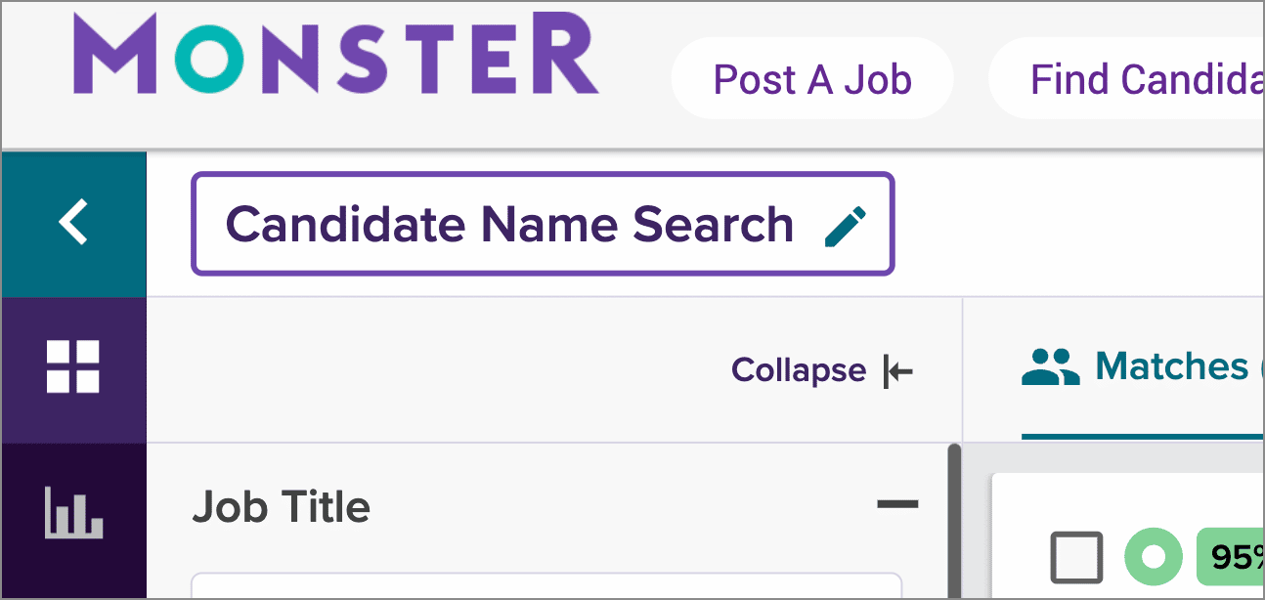Open the dashboard grid icon in sidebar

[x=73, y=367]
